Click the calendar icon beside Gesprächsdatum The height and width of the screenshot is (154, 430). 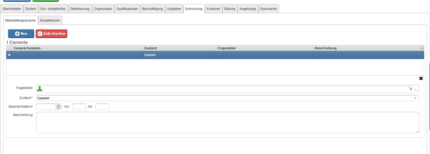(59, 107)
